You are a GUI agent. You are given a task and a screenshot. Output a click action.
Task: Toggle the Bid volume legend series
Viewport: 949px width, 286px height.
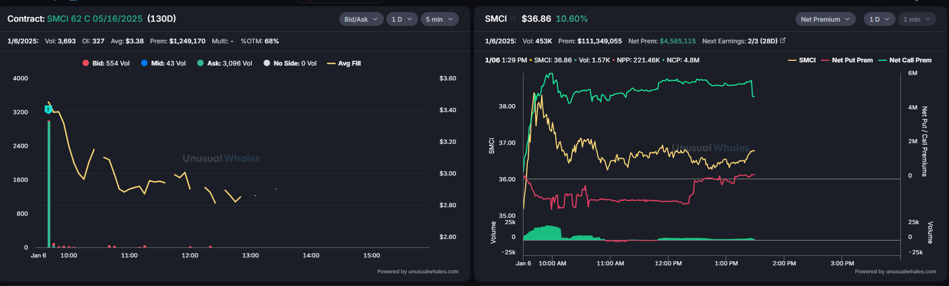(106, 63)
